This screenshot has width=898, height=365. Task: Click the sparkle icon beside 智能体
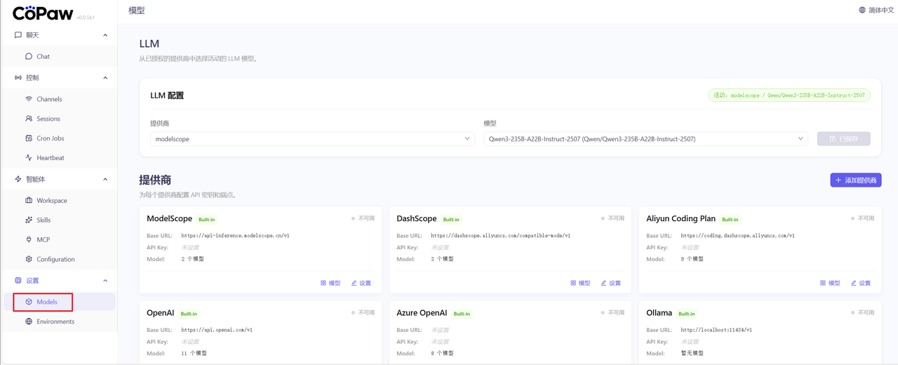(x=18, y=179)
